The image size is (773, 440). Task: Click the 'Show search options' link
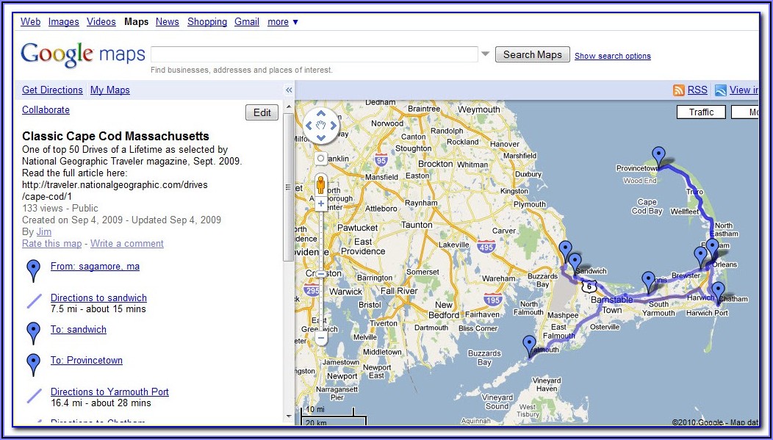click(x=612, y=56)
